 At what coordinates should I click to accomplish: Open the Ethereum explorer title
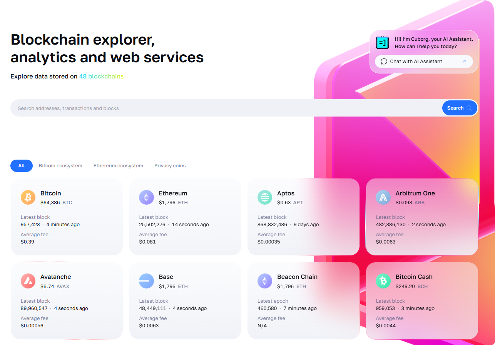[x=173, y=193]
